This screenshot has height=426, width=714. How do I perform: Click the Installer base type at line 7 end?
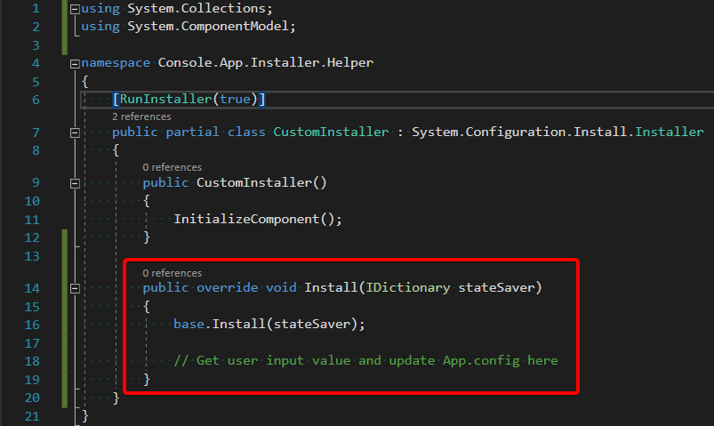[670, 132]
